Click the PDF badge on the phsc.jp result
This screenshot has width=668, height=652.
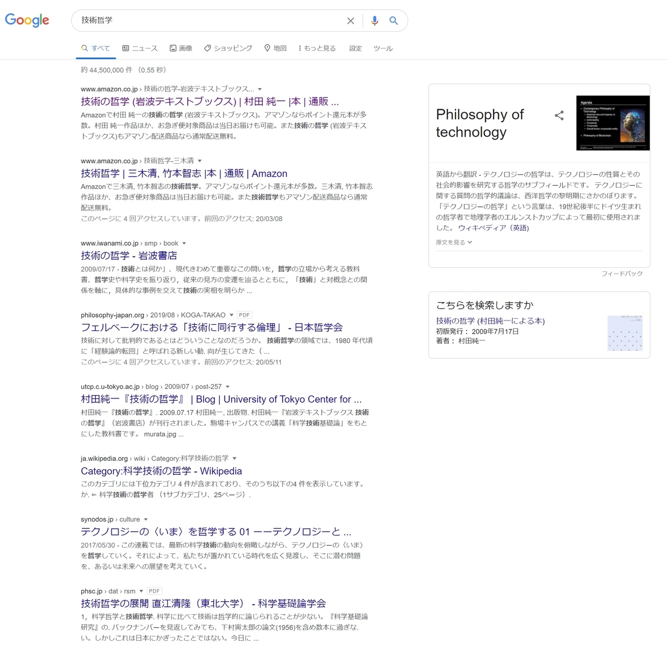[154, 591]
